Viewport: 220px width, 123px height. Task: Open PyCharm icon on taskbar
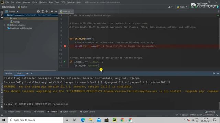coord(114,120)
